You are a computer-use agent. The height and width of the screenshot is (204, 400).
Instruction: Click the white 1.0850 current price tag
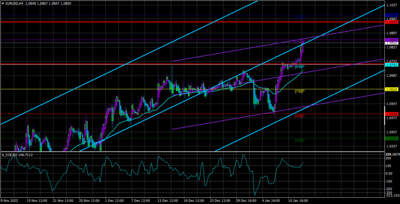point(391,43)
